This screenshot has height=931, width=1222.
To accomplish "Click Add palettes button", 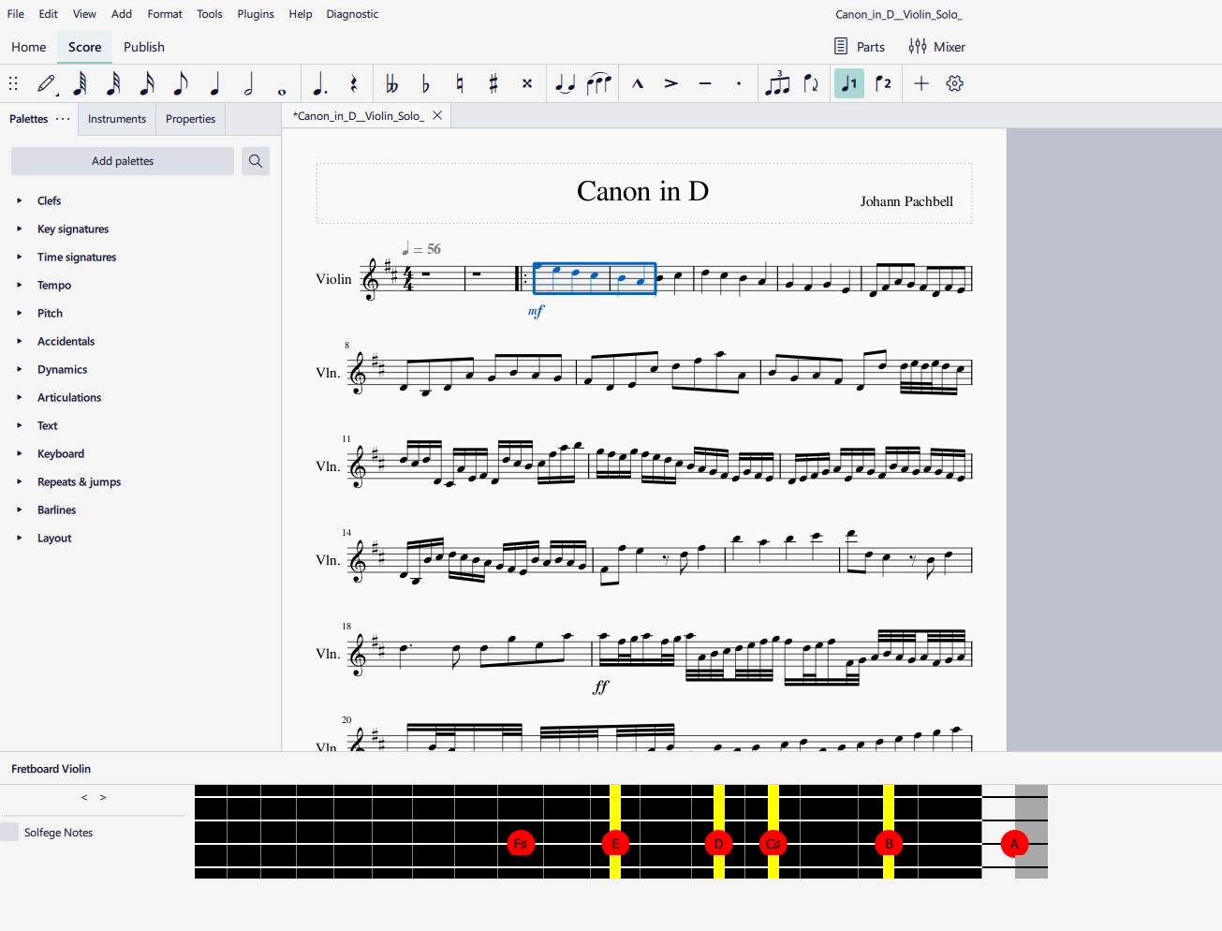I will point(123,161).
